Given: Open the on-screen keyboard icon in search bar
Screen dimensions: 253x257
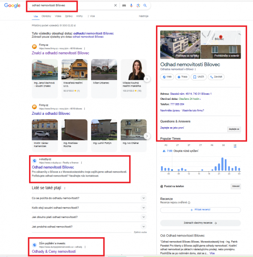Looking at the screenshot, I should tap(124, 6).
